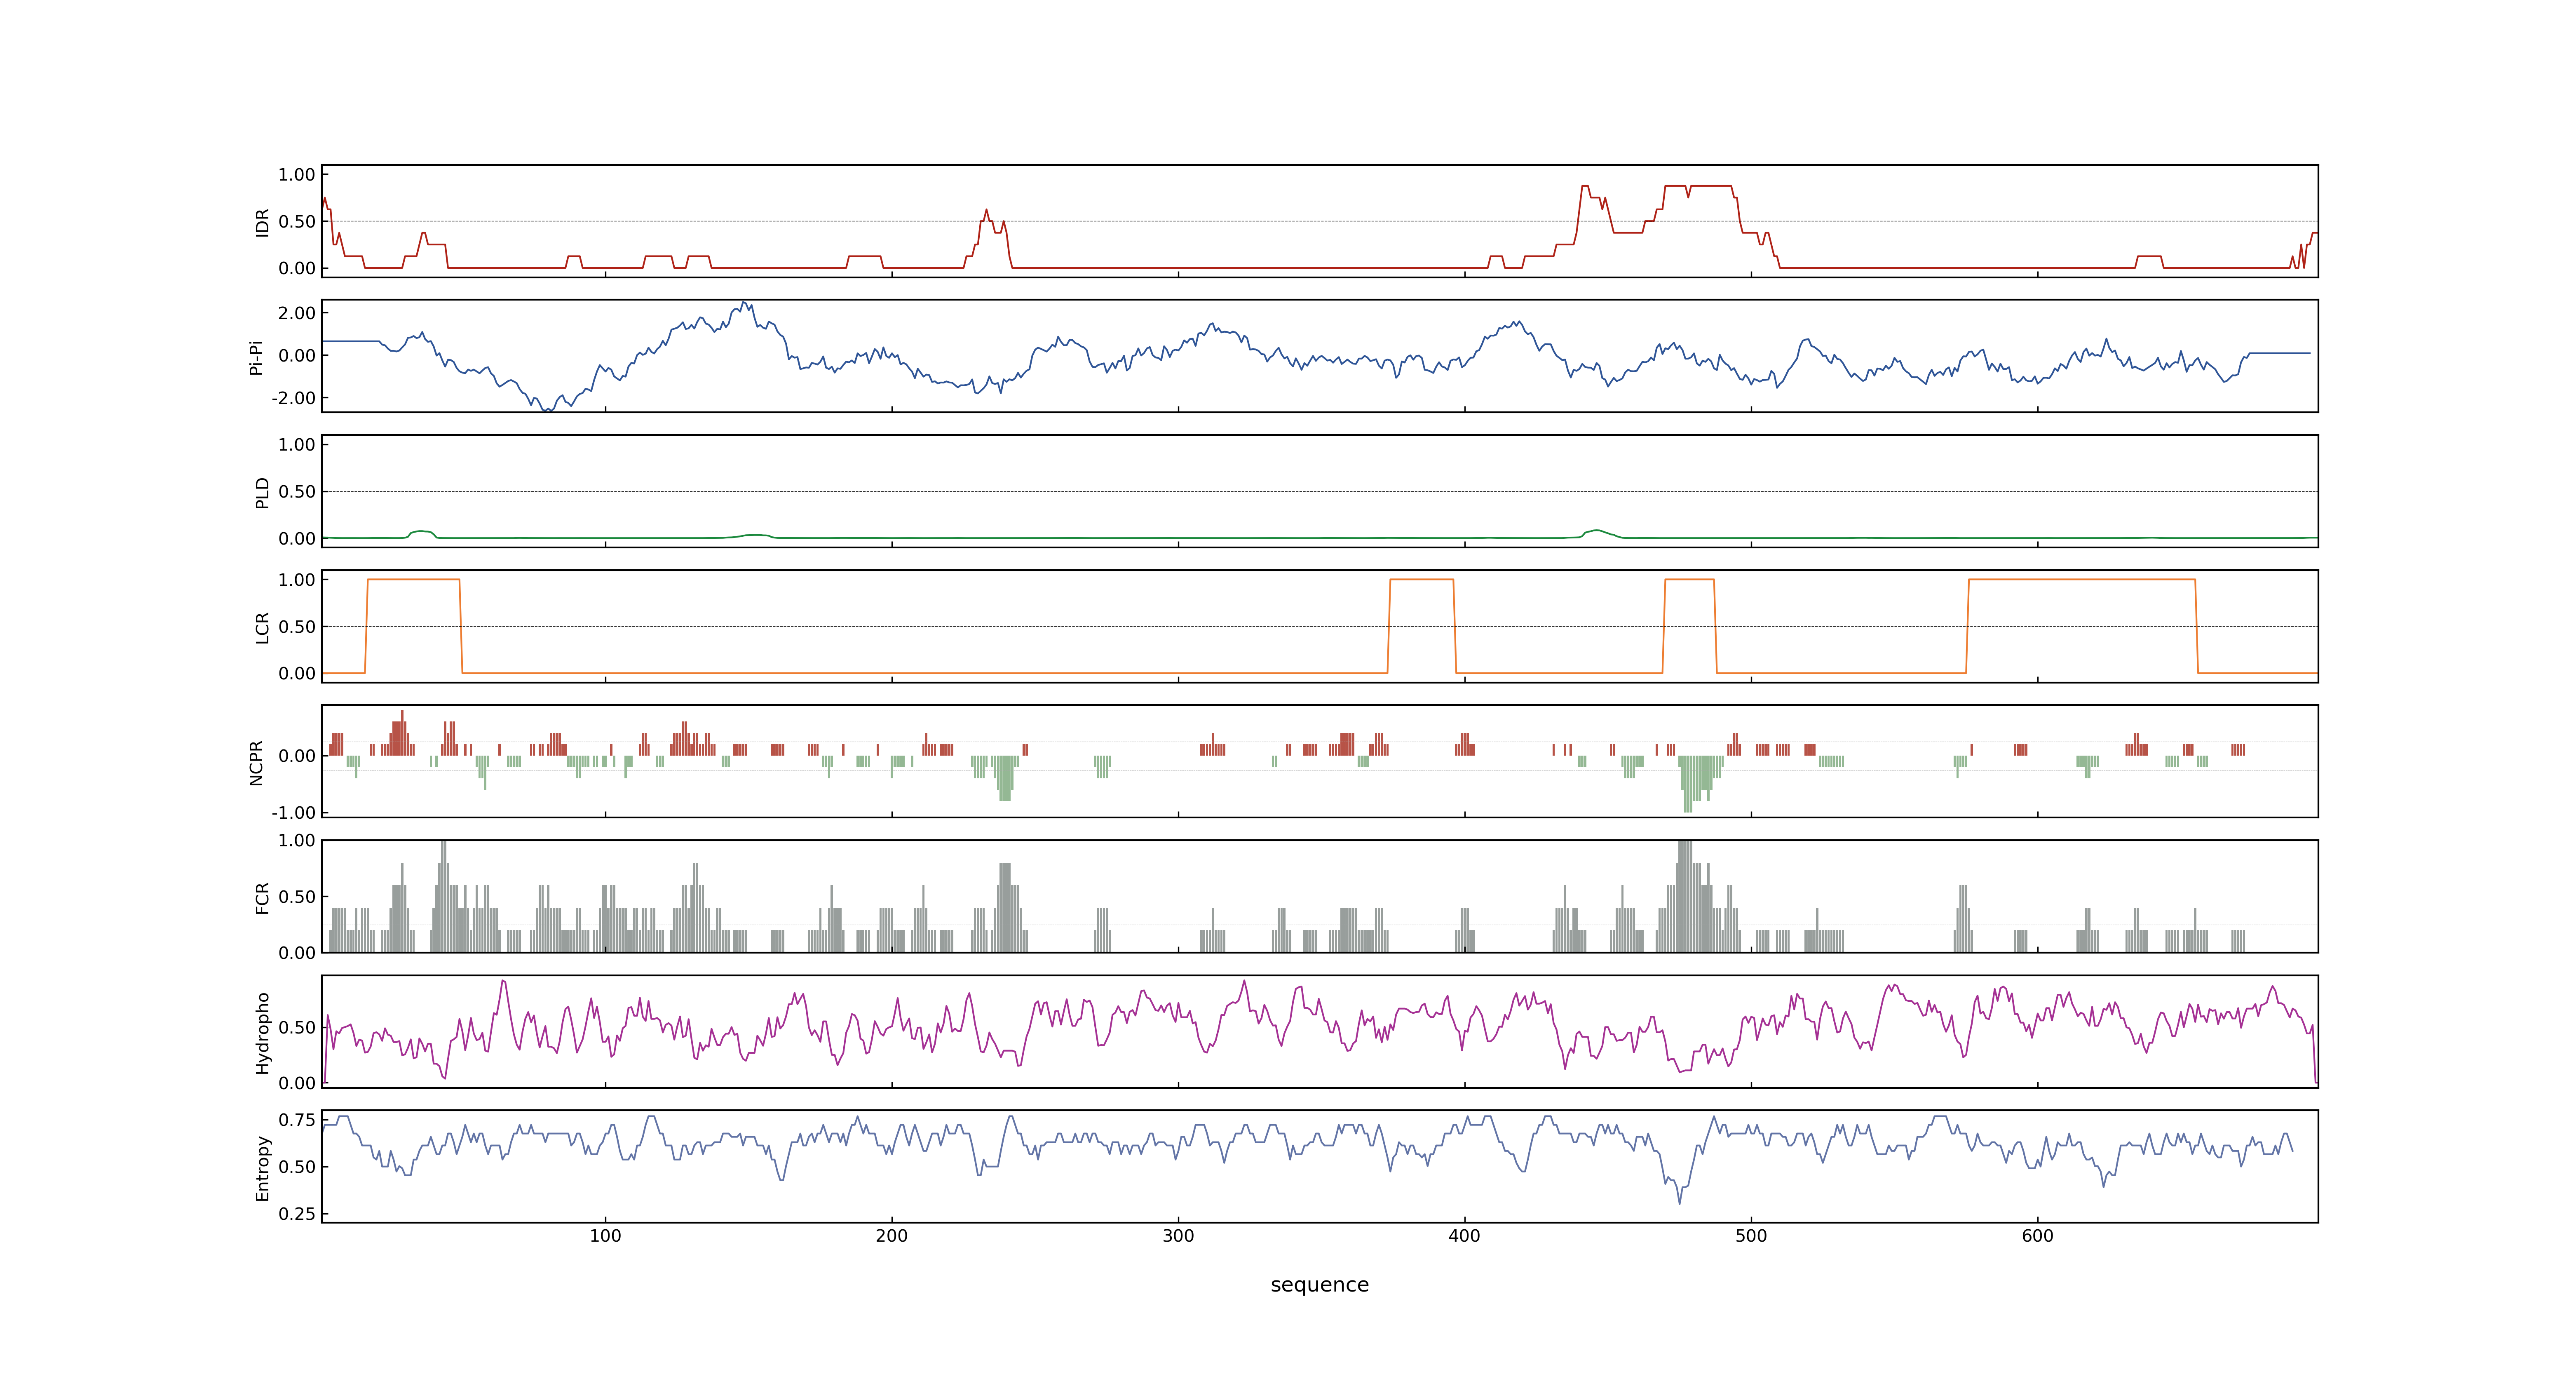
Task: Select the LCR axis label
Action: click(263, 627)
